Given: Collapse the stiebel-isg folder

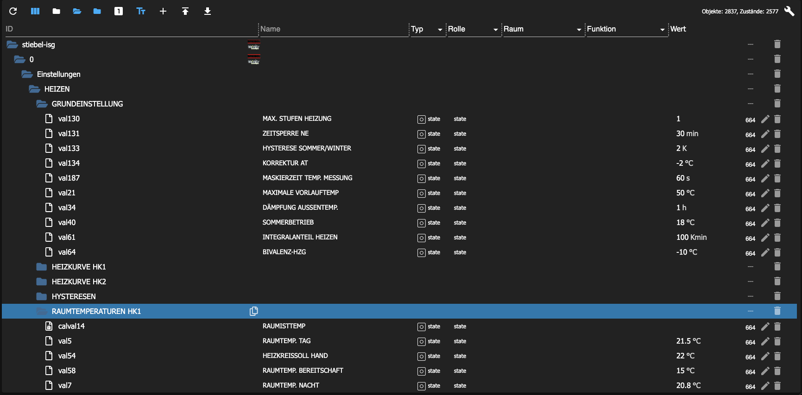Looking at the screenshot, I should [12, 44].
